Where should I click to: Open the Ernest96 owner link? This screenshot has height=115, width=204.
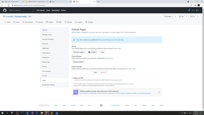tap(9, 17)
